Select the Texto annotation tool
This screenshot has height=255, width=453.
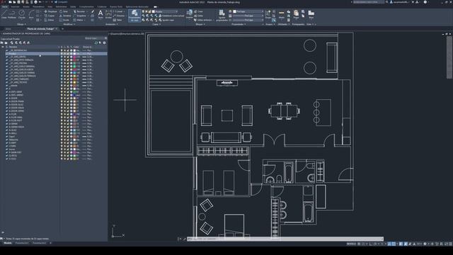(101, 14)
